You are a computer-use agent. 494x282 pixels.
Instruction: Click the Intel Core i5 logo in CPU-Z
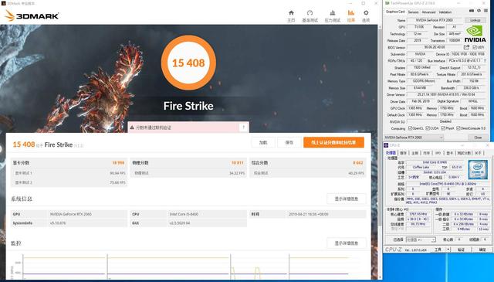(x=478, y=169)
